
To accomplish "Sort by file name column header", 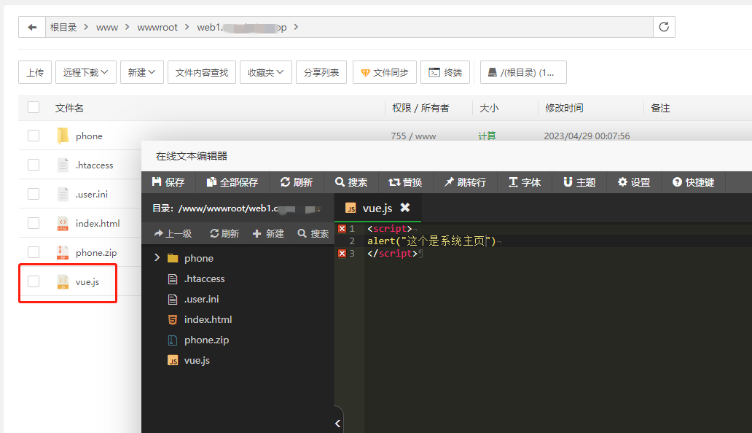I will (x=69, y=108).
